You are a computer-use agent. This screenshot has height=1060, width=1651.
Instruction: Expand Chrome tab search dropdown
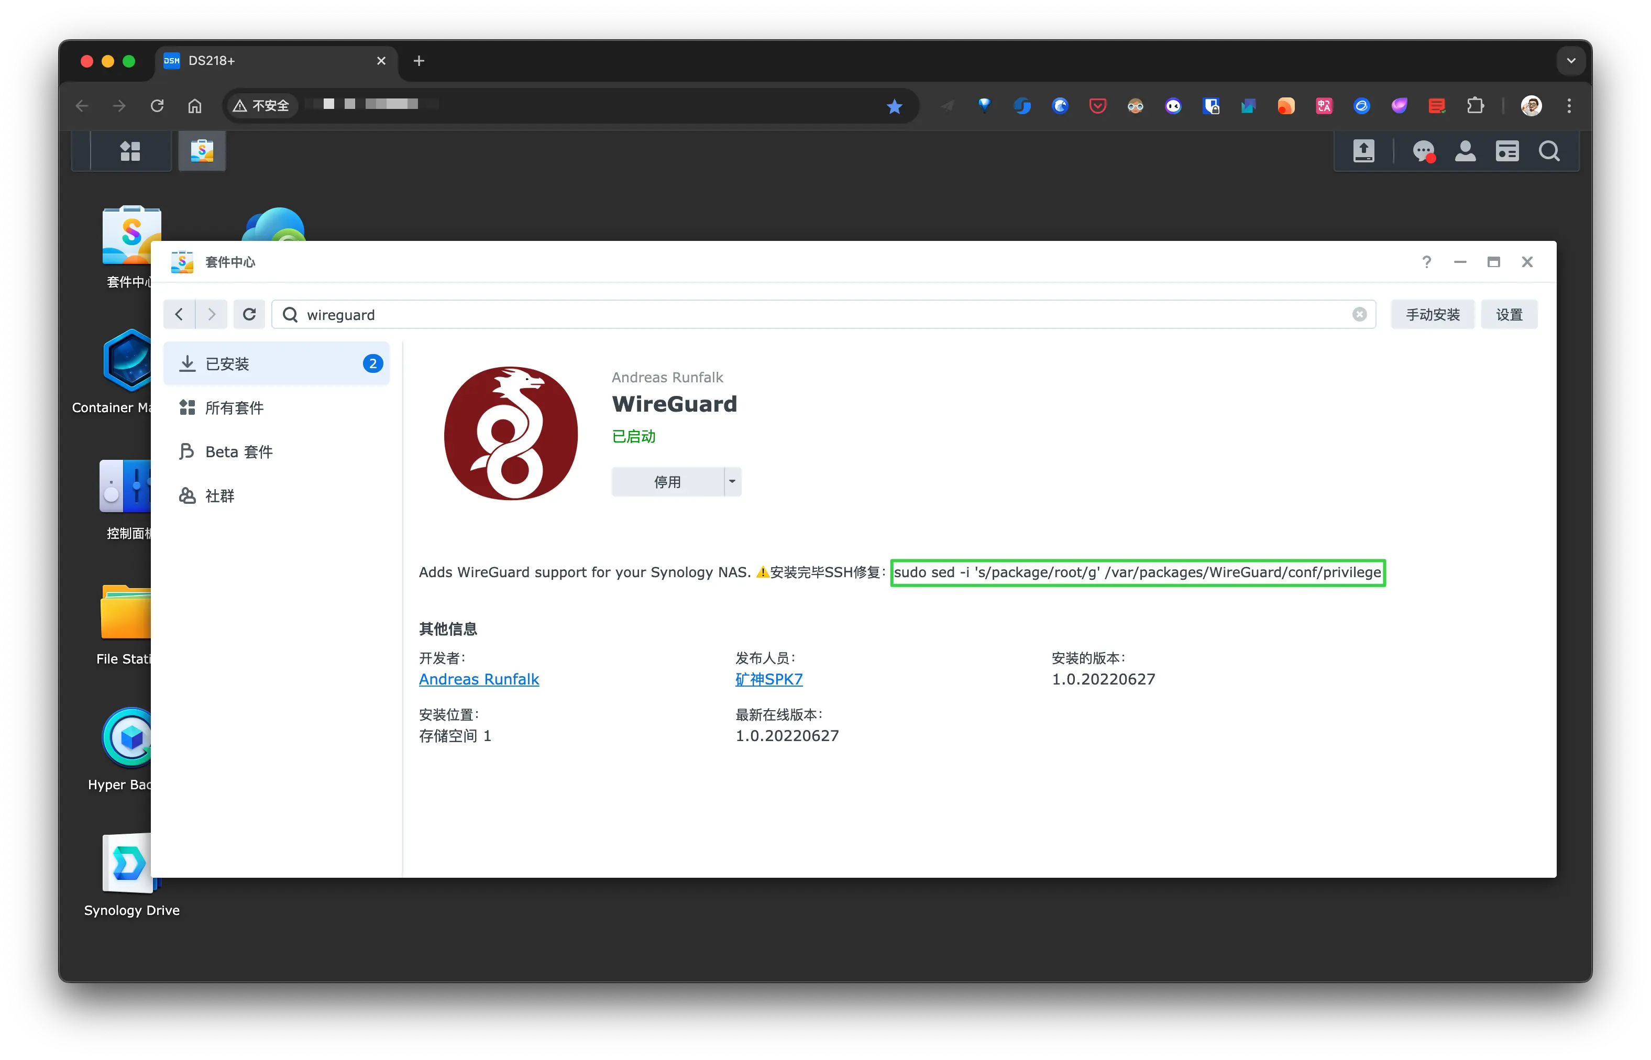click(1570, 61)
